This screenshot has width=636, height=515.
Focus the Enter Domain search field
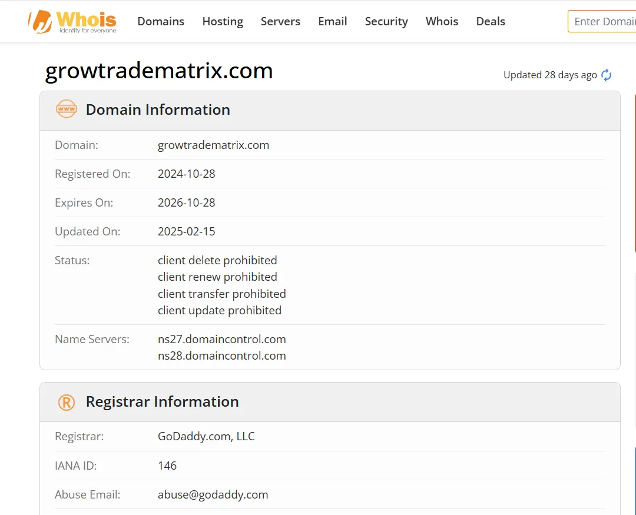pos(602,22)
